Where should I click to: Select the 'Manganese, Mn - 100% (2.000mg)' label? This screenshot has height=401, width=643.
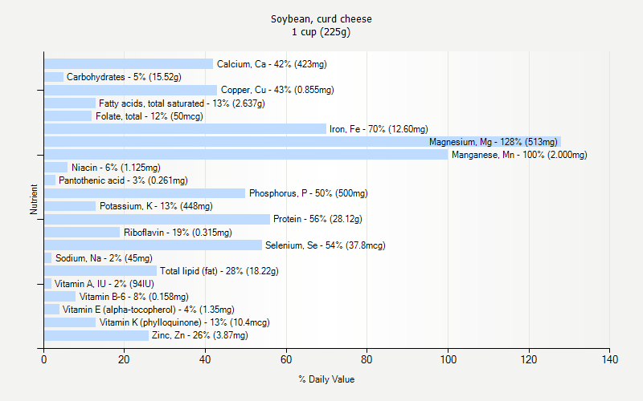coord(519,155)
